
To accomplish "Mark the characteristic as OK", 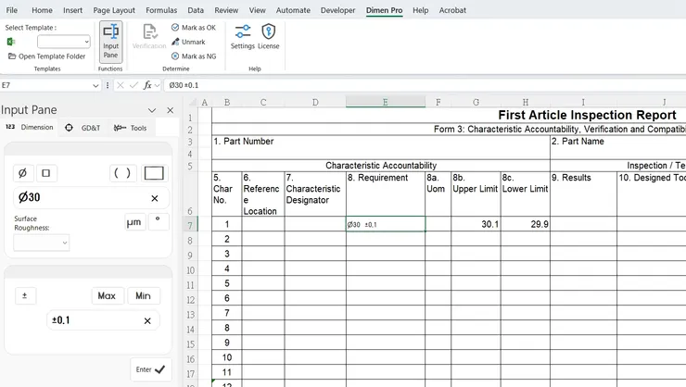I will [x=194, y=28].
